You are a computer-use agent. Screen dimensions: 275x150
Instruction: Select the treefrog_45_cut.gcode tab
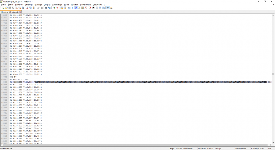tap(10, 12)
